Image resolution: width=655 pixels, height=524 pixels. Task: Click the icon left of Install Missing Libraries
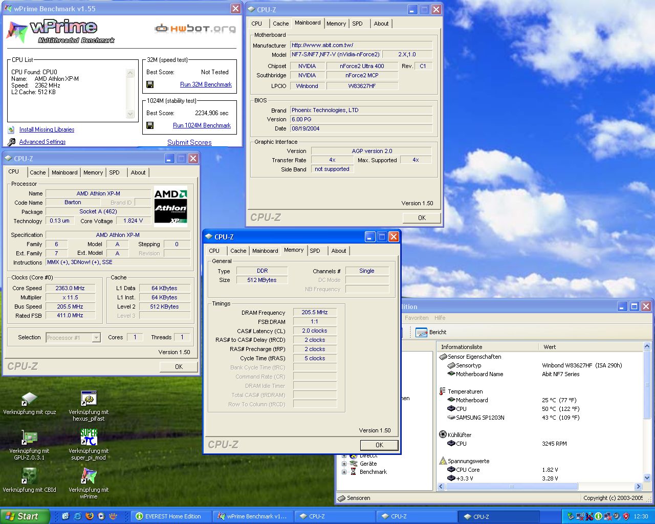[x=11, y=130]
